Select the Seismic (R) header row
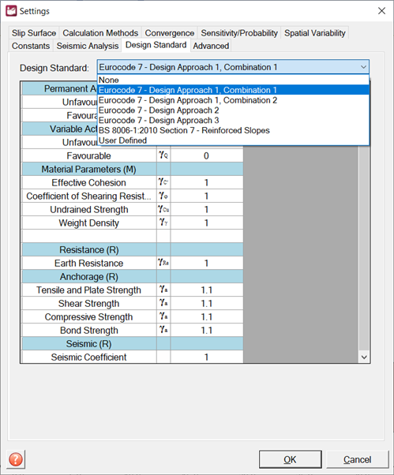 tap(133, 343)
